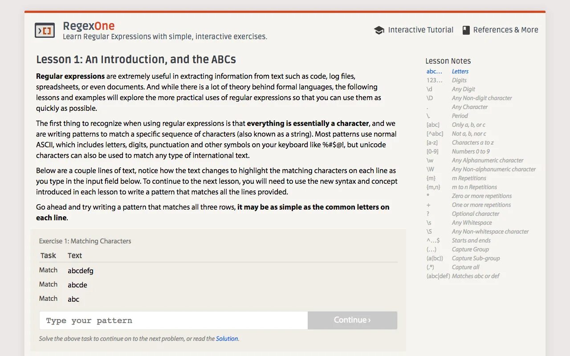This screenshot has width=570, height=356.
Task: Open the Solution link
Action: coord(227,339)
